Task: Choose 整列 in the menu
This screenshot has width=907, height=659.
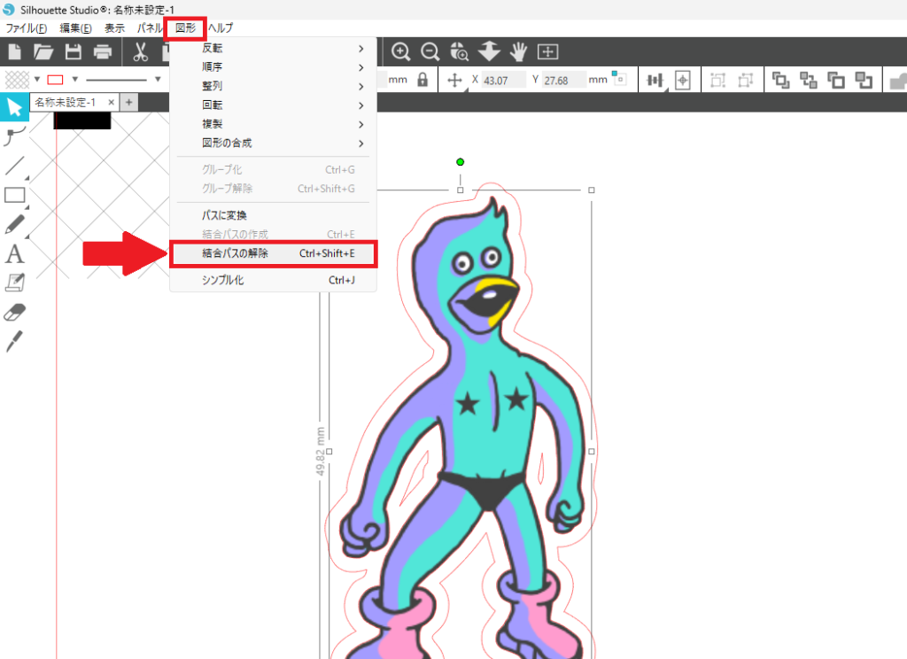Action: click(x=273, y=86)
